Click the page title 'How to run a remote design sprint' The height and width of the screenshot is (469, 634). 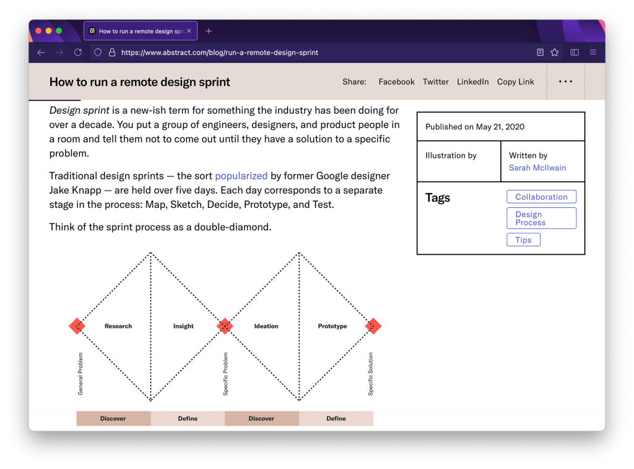139,82
